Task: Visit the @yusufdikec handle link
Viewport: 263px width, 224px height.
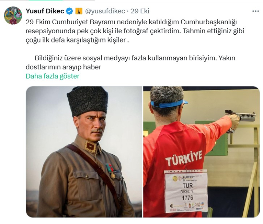Action: click(105, 11)
